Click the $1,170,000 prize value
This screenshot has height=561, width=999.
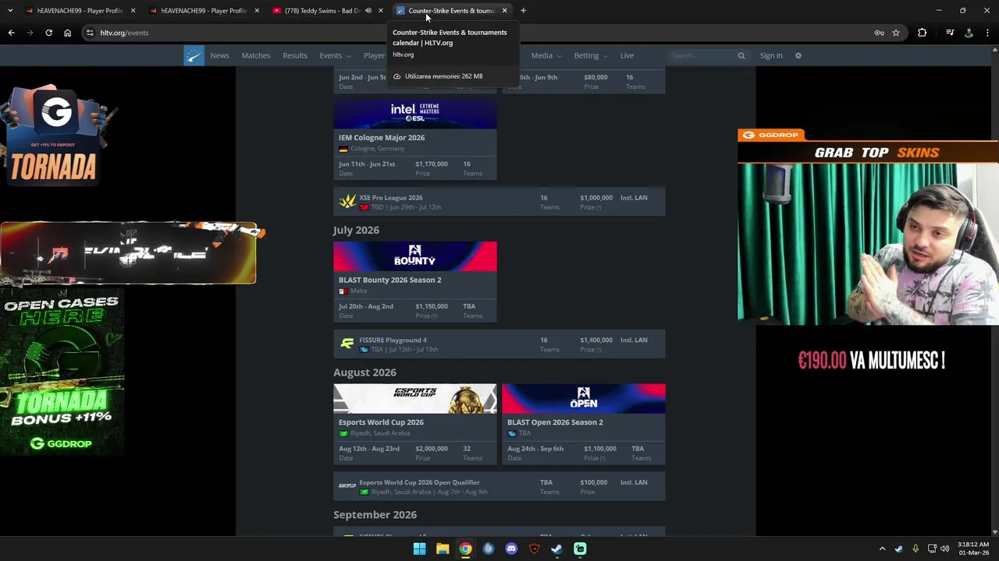pyautogui.click(x=432, y=164)
